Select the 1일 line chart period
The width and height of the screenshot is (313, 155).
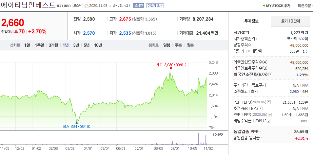(27, 45)
